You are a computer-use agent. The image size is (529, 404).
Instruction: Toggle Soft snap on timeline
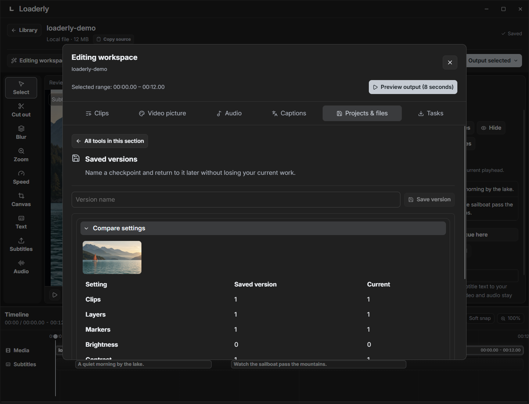(x=479, y=318)
